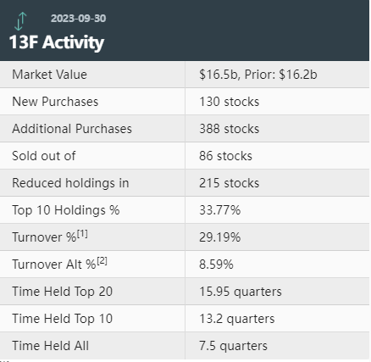Select the New Purchases row
371x362 pixels.
(x=185, y=102)
